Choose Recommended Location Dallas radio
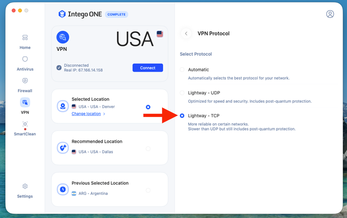The width and height of the screenshot is (347, 218). (148, 149)
